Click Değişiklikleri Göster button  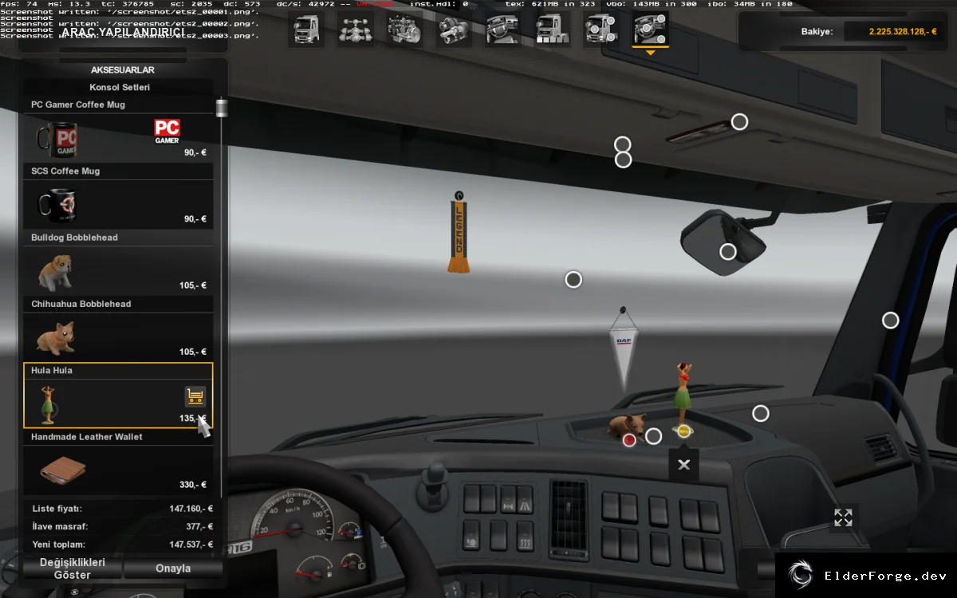point(73,568)
